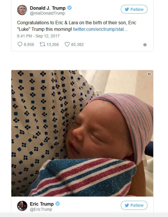Click Eric Trump verified badge
Viewport: 168px width, 217px height.
pyautogui.click(x=58, y=204)
